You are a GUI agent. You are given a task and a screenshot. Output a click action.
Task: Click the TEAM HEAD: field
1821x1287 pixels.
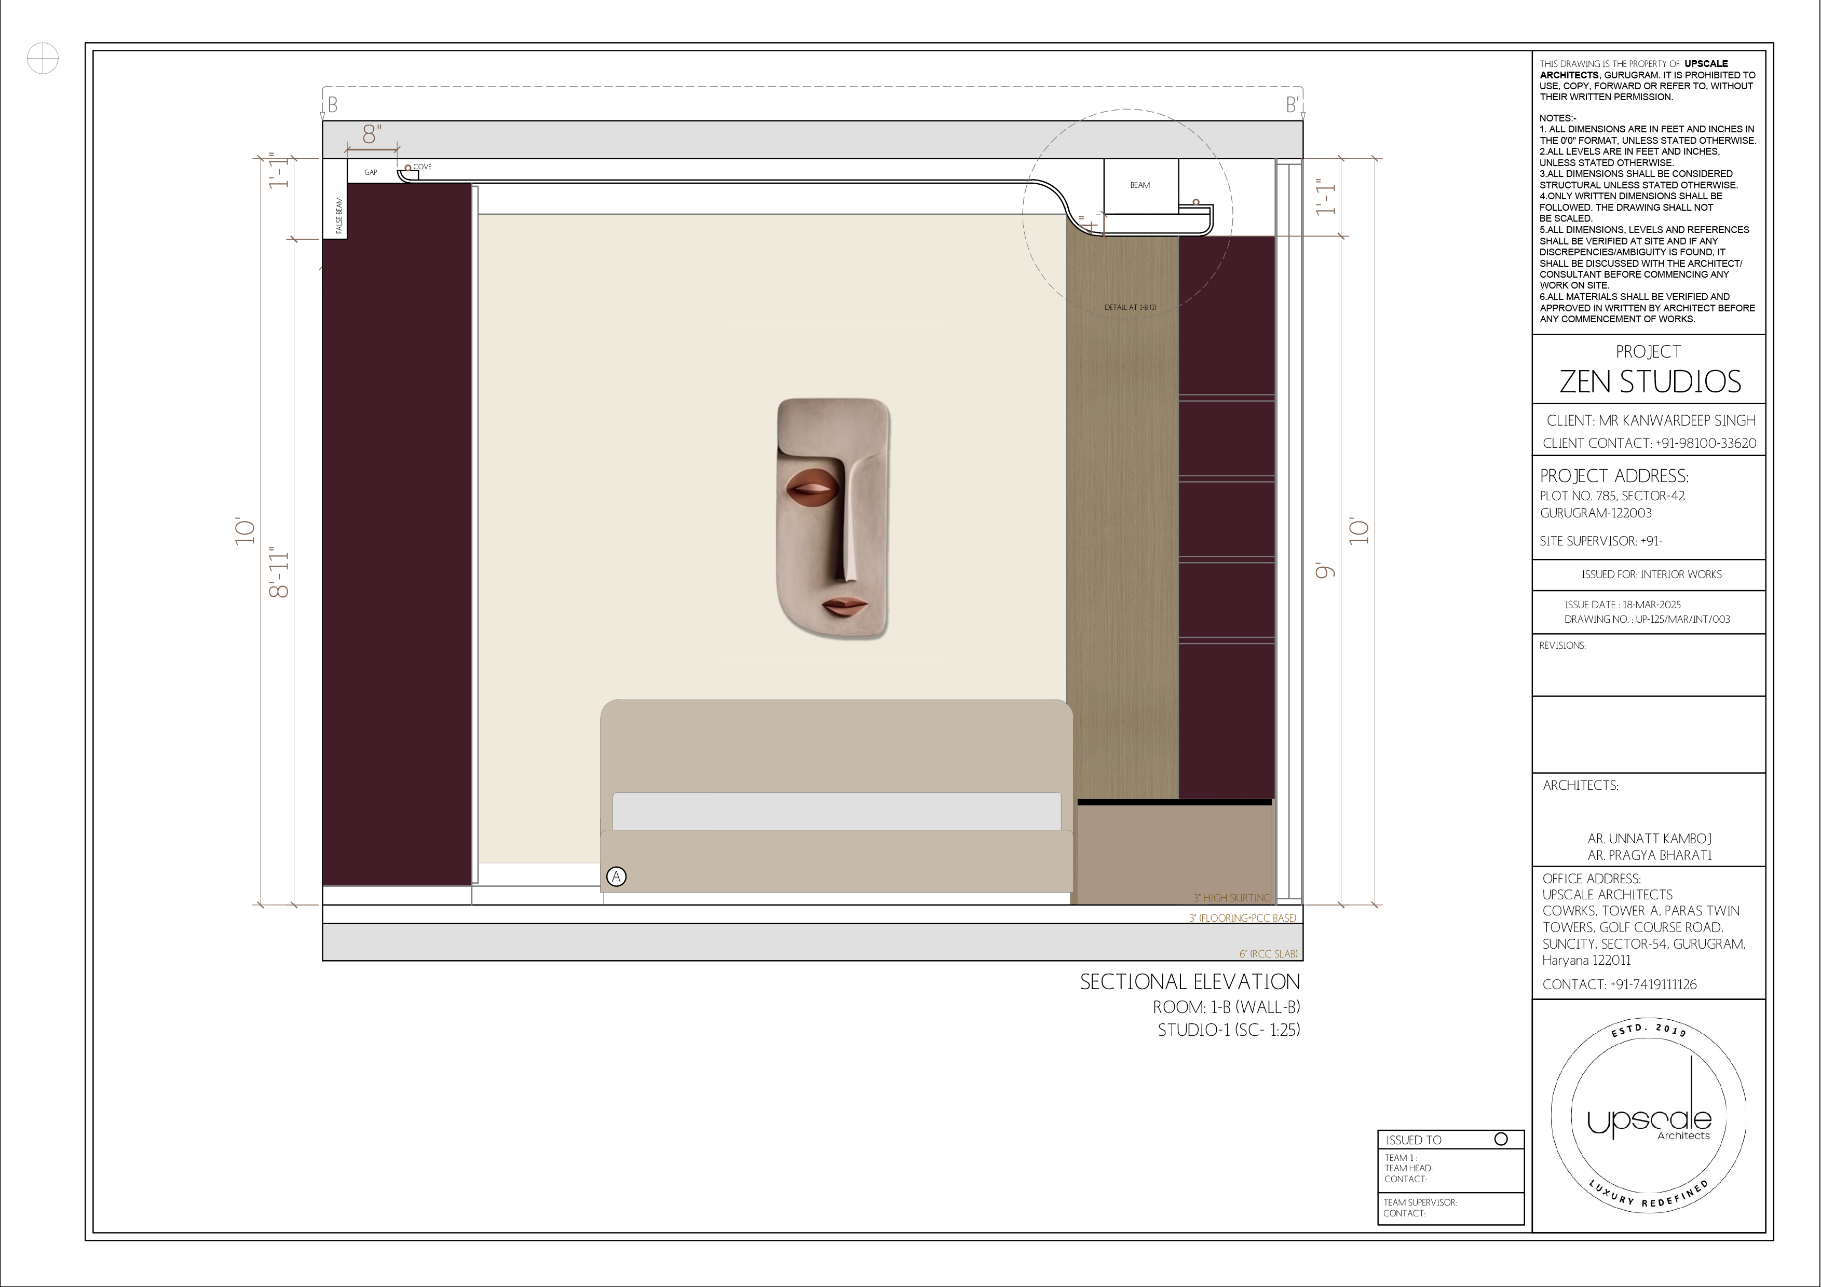(1409, 1168)
